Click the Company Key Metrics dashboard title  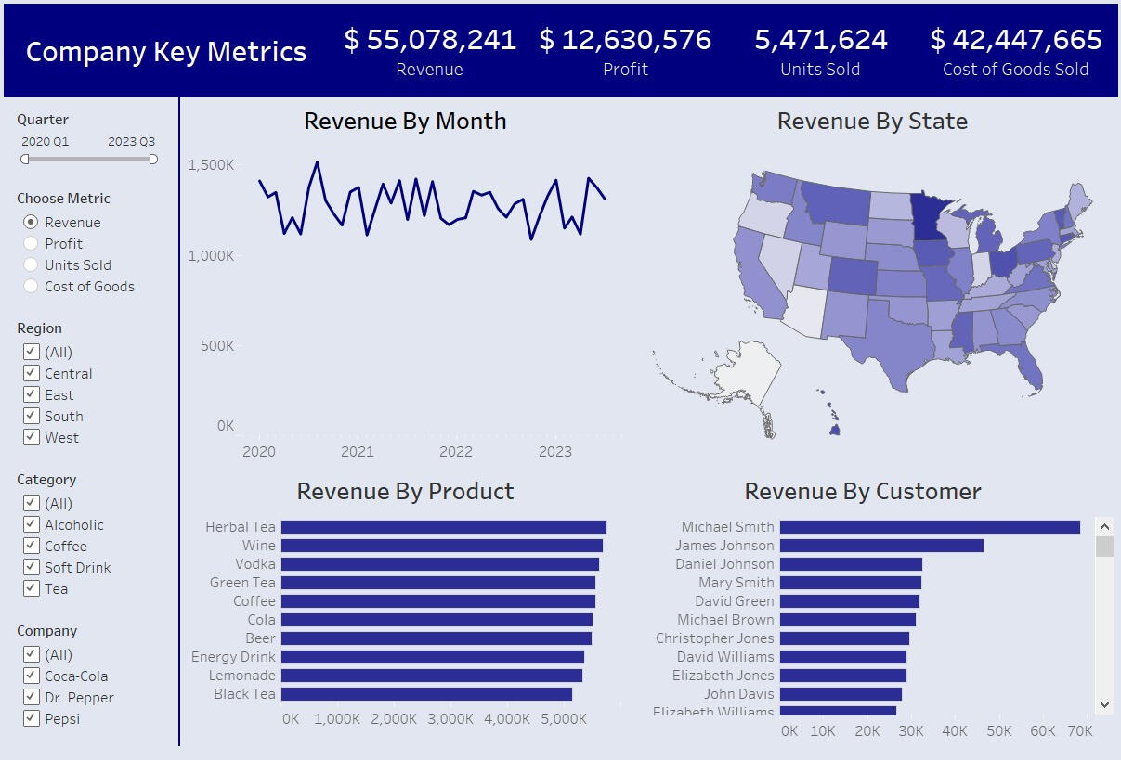click(x=166, y=52)
